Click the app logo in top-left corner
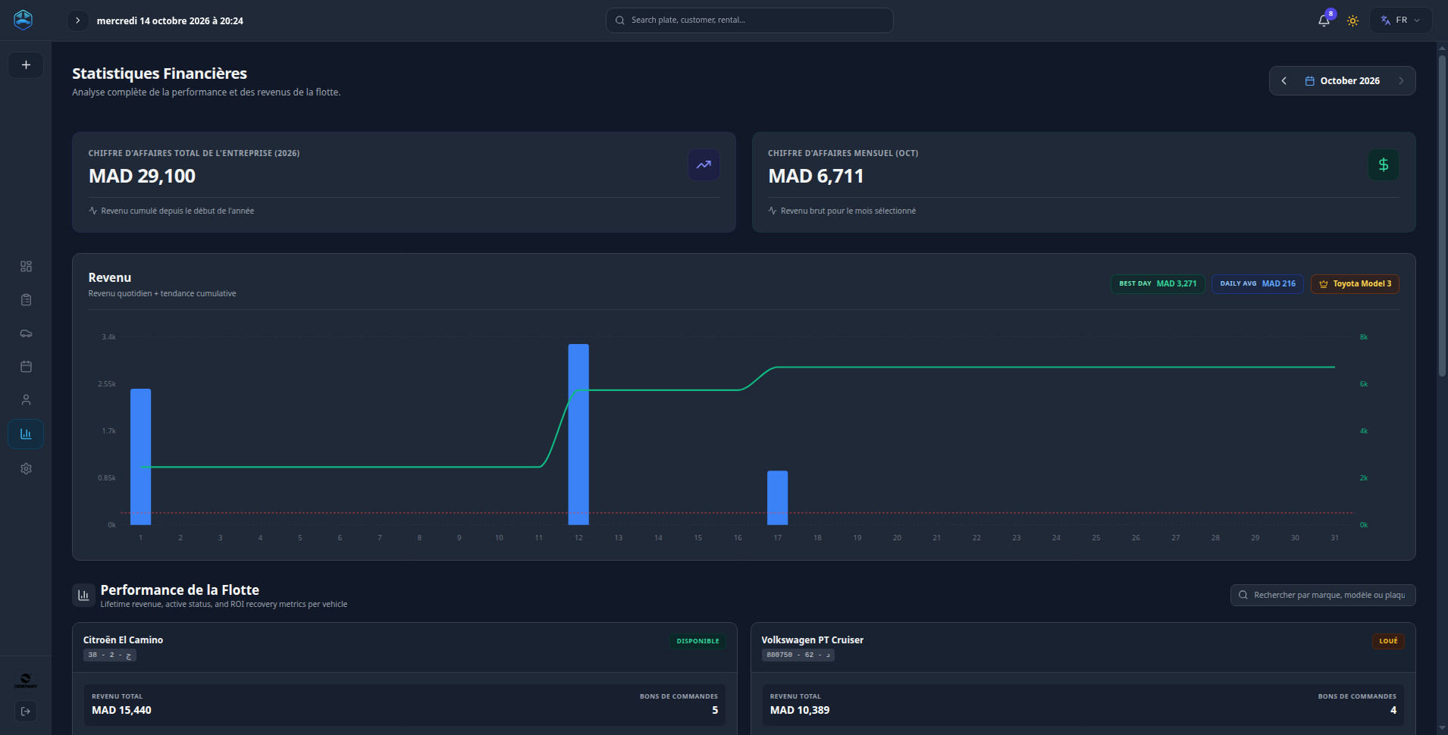This screenshot has width=1448, height=735. click(x=24, y=20)
